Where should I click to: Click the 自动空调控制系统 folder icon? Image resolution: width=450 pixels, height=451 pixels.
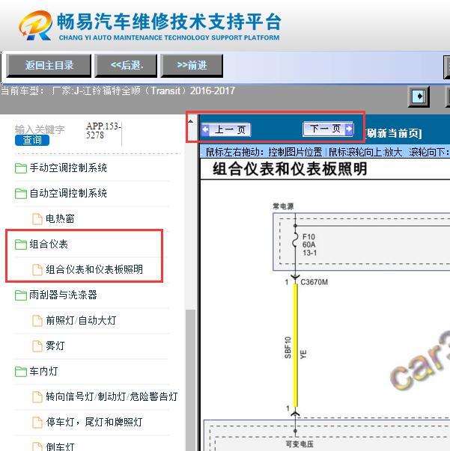(x=21, y=194)
